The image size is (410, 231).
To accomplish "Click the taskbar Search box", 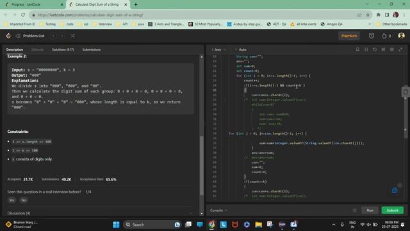I will 152,225.
